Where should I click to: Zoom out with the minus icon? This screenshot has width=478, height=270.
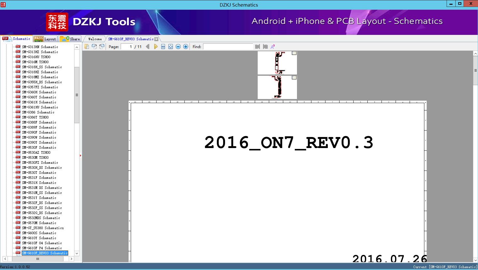click(x=178, y=47)
